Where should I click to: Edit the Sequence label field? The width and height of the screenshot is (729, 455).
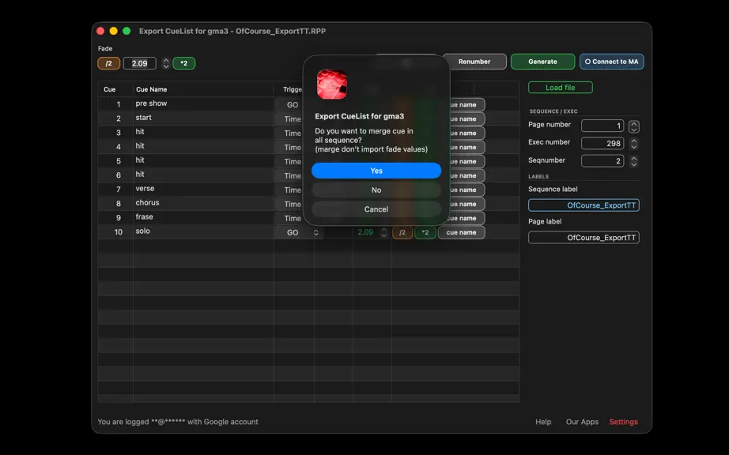(584, 205)
